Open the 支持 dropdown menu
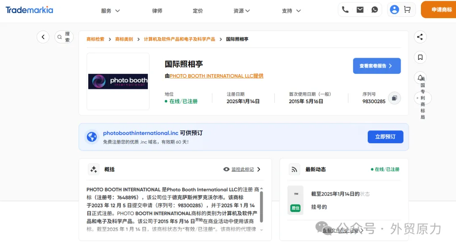Screen dimensions: 456x247 tap(291, 11)
